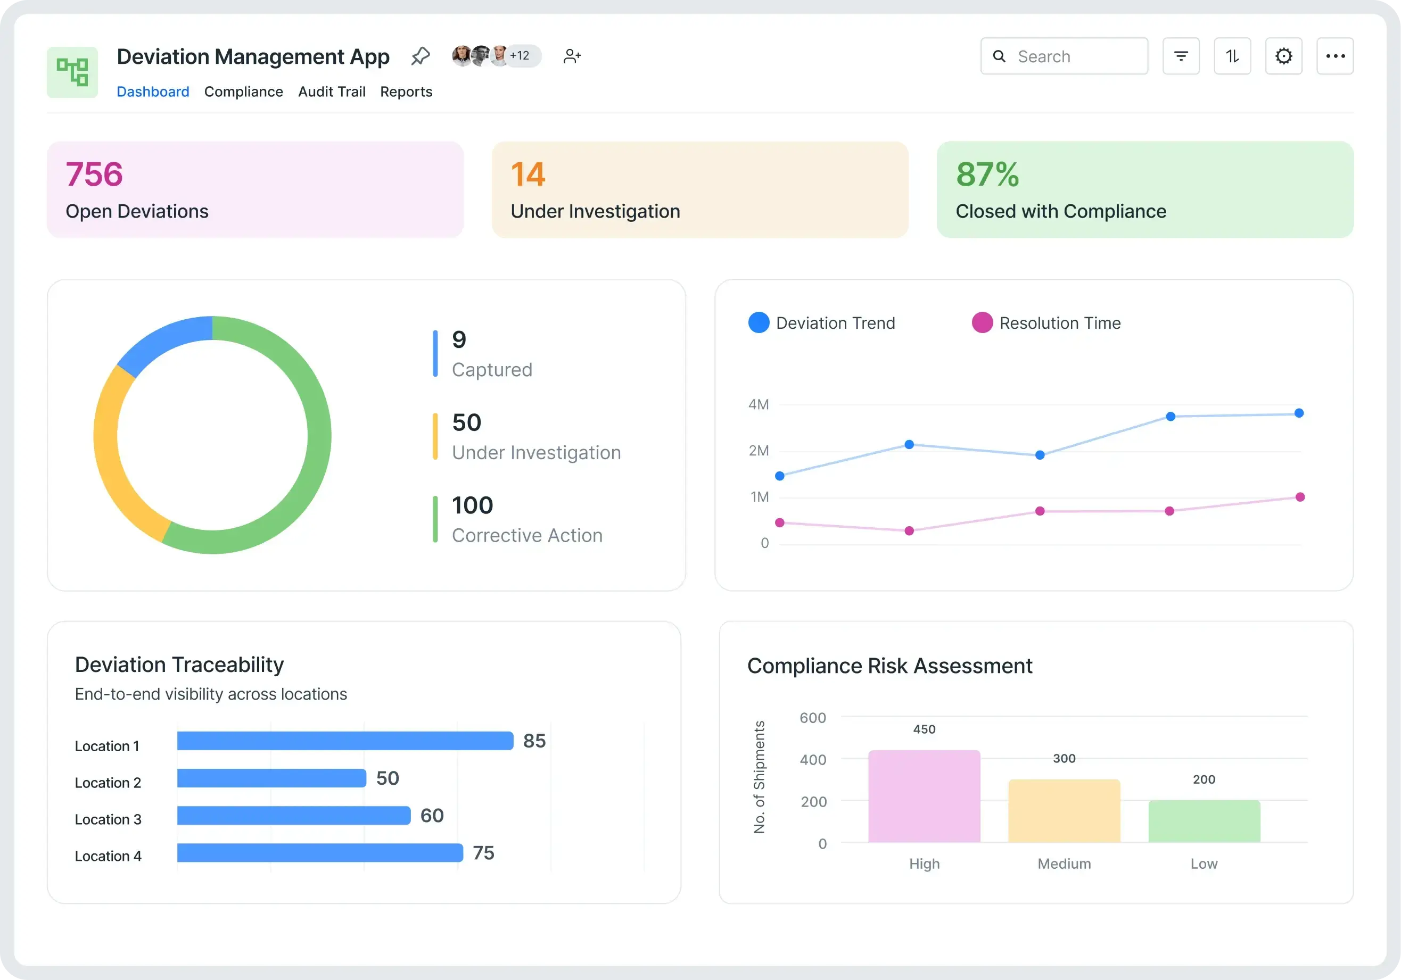Click the pink High risk bar
Image resolution: width=1401 pixels, height=980 pixels.
924,796
